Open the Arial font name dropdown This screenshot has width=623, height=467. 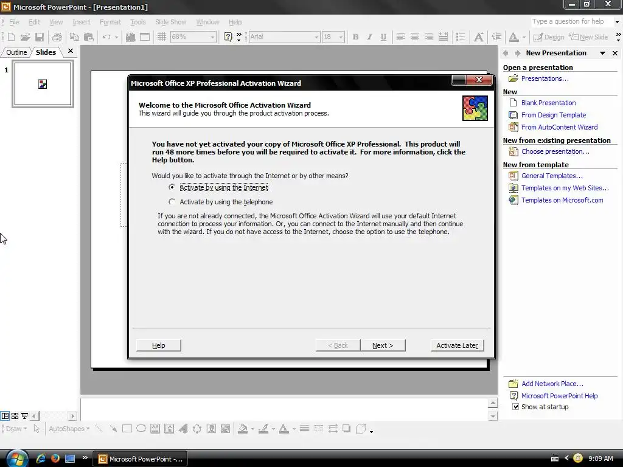[x=316, y=37]
